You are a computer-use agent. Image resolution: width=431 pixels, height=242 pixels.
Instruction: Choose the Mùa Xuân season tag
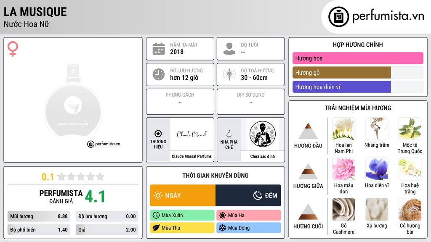coord(182,216)
